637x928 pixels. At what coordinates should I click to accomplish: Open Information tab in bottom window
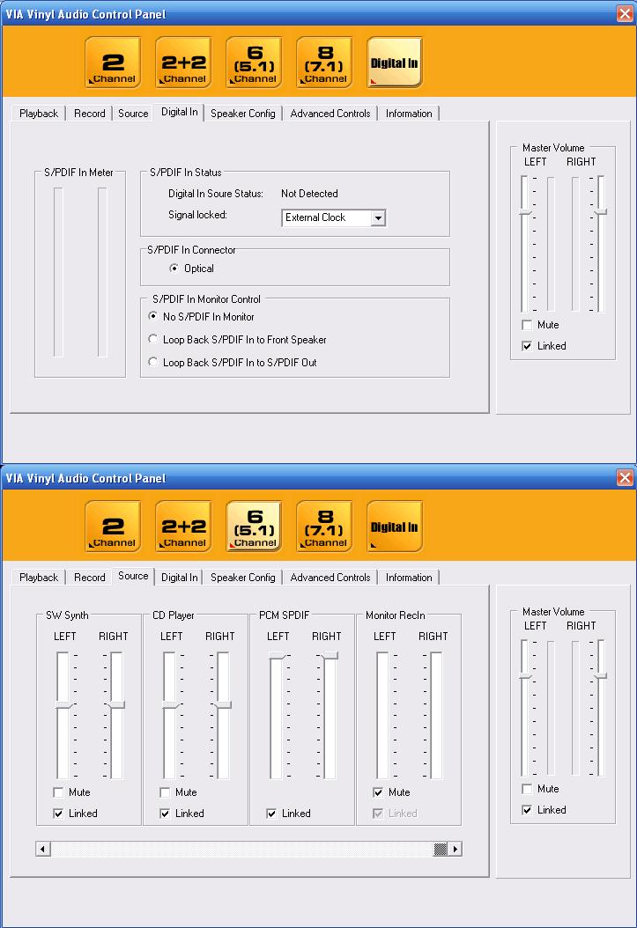coord(409,577)
